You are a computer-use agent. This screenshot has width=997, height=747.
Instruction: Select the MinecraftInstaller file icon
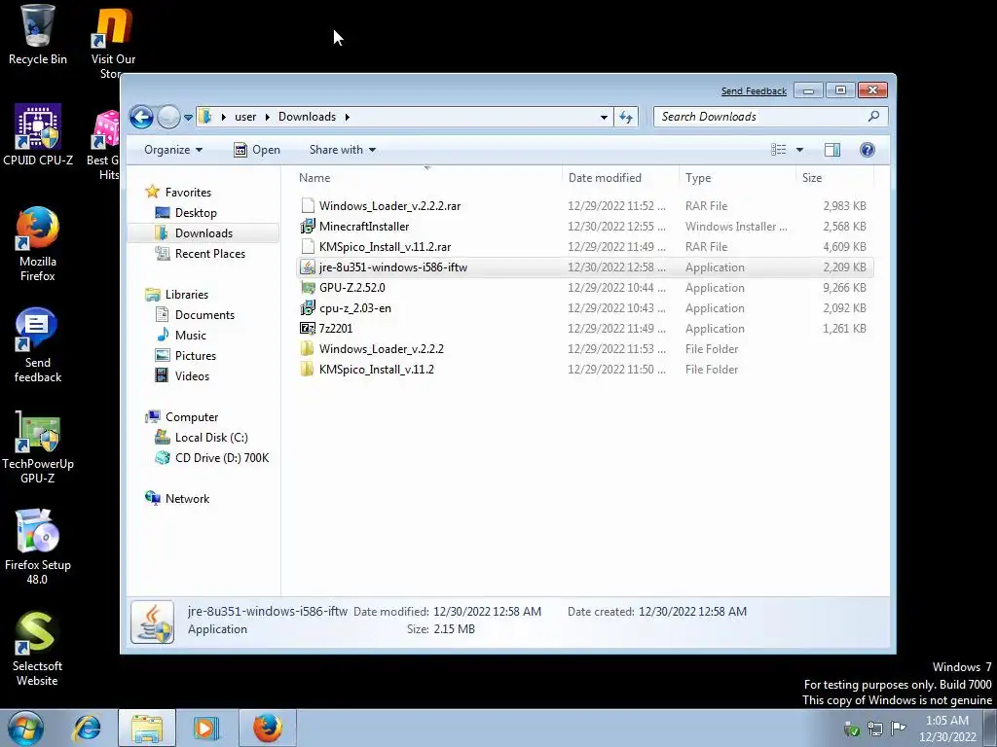pyautogui.click(x=308, y=226)
